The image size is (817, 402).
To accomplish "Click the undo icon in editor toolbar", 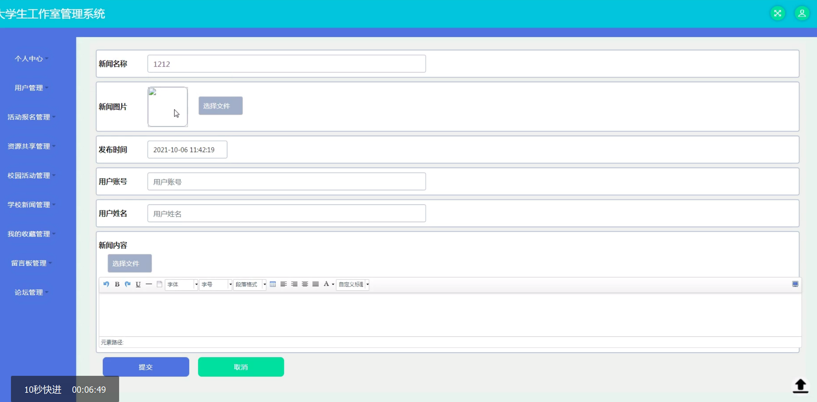I will click(106, 284).
